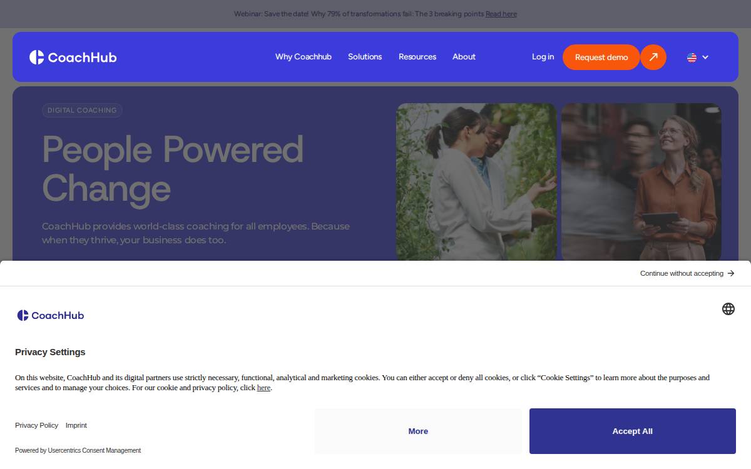Screen dimensions: 751x469
Task: Click the orange arrow icon beside Request demo
Action: pos(653,57)
